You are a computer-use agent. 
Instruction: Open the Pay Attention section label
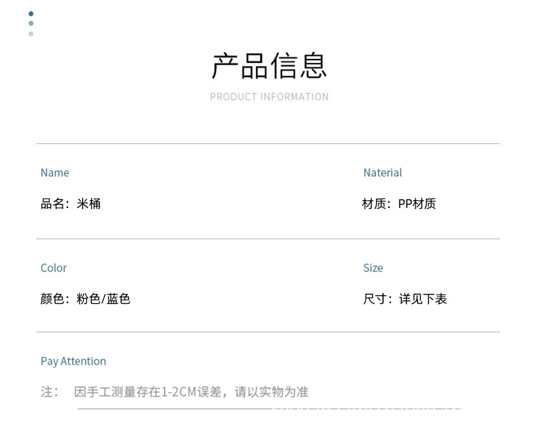tap(73, 361)
